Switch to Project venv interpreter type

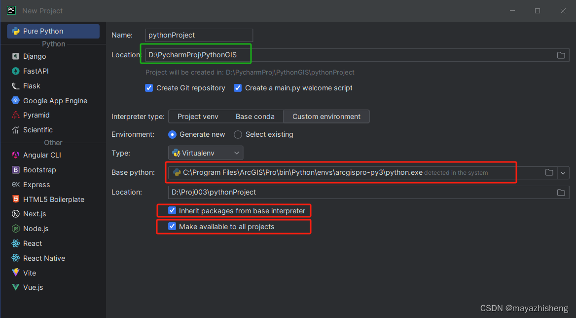pyautogui.click(x=198, y=117)
